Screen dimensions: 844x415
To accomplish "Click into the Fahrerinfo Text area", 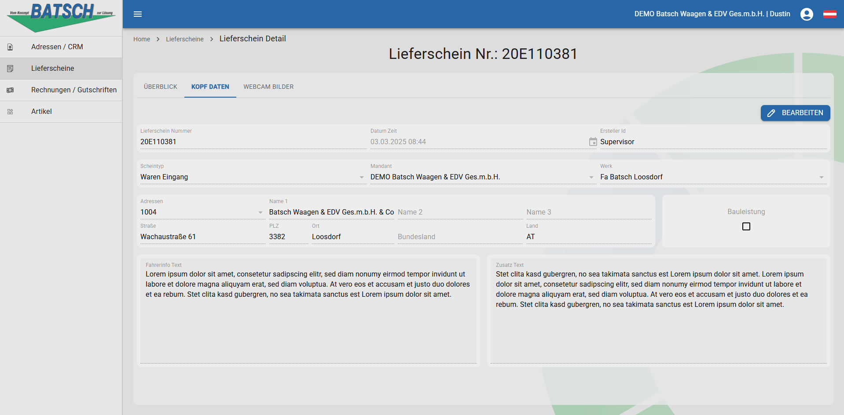I will pyautogui.click(x=308, y=311).
